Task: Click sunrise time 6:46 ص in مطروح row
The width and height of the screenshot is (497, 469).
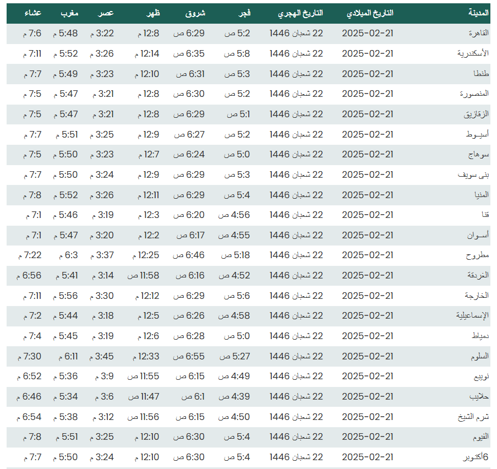Action: coord(189,255)
